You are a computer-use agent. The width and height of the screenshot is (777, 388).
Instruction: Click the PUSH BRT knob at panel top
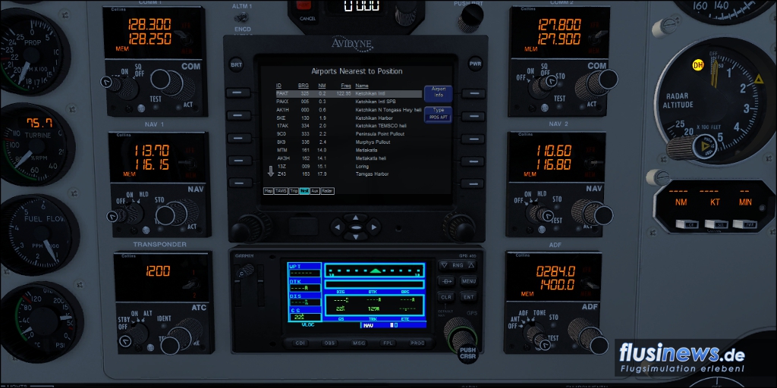pyautogui.click(x=470, y=18)
